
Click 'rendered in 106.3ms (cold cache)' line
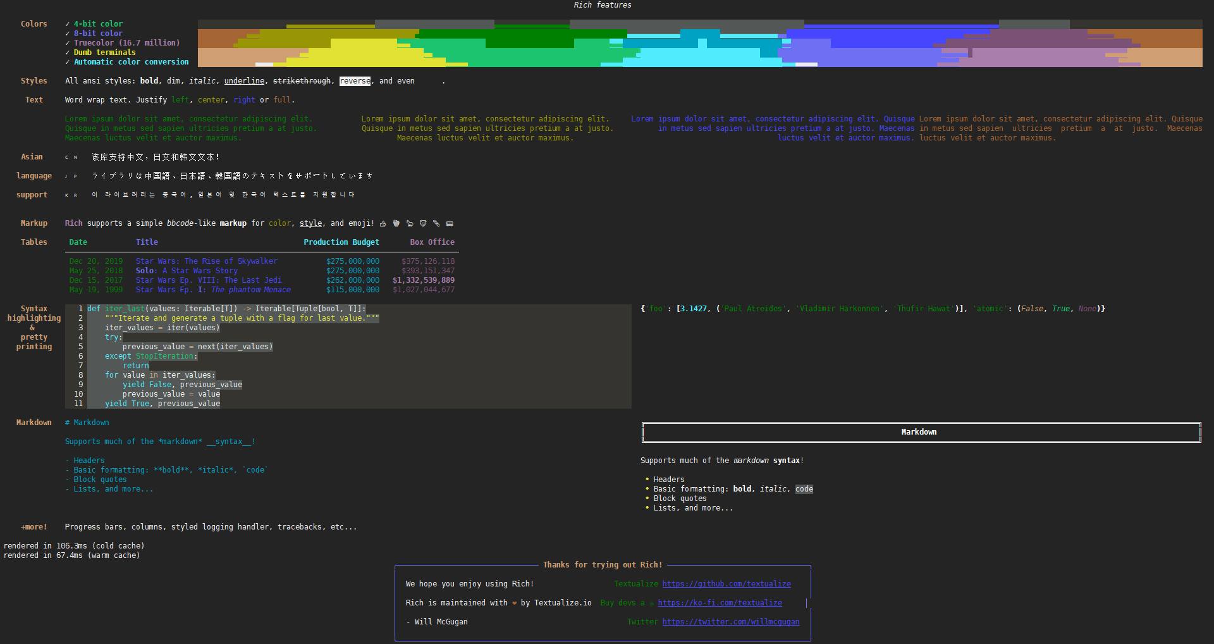pos(74,546)
